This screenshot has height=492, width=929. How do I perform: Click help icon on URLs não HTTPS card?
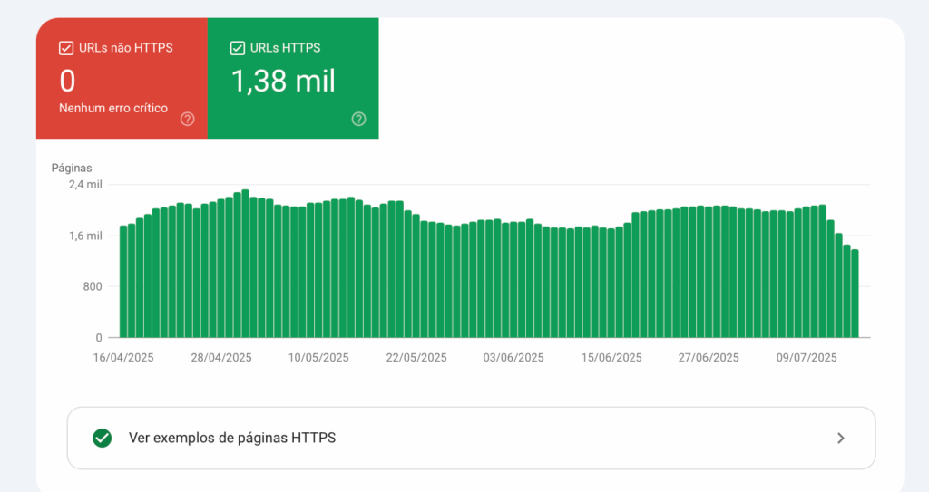pyautogui.click(x=188, y=119)
